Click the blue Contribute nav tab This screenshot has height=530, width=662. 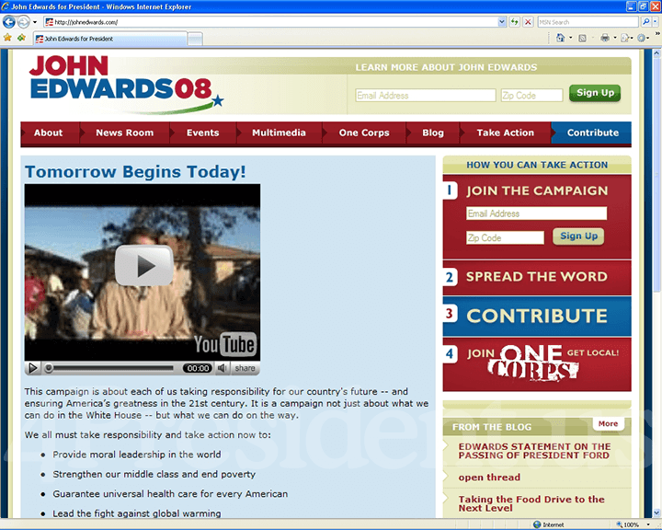pos(592,132)
